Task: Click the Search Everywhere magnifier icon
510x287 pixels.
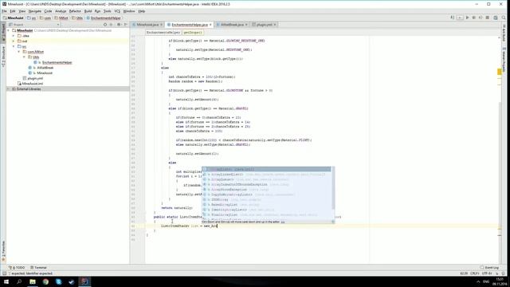Action: [504, 18]
